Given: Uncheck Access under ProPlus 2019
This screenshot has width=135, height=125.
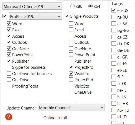Looking at the screenshot, I should coord(9,36).
